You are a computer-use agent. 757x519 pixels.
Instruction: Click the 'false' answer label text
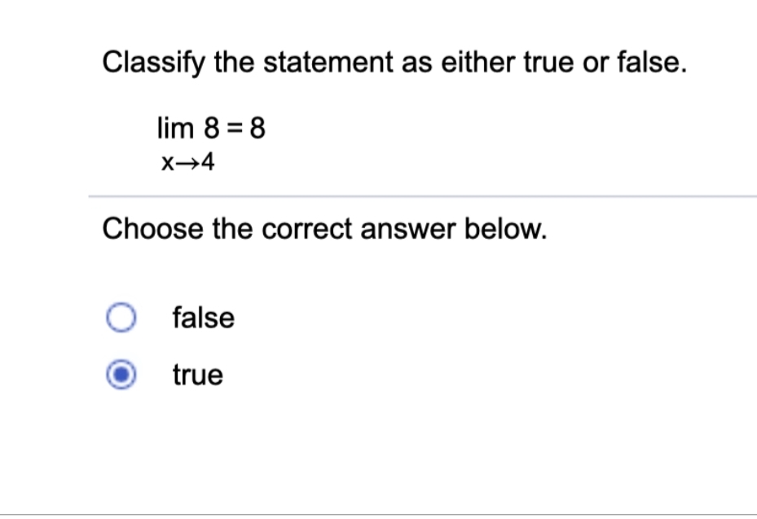click(202, 318)
